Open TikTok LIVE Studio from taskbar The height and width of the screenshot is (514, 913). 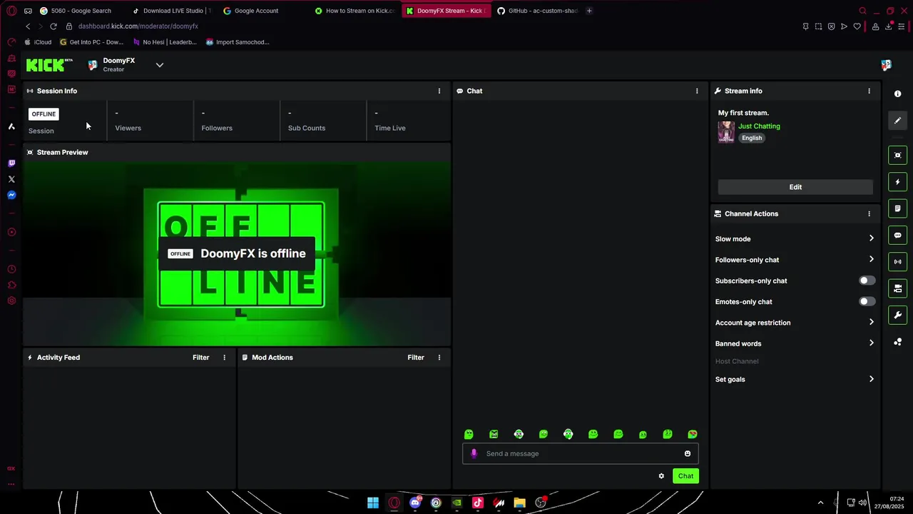point(478,503)
